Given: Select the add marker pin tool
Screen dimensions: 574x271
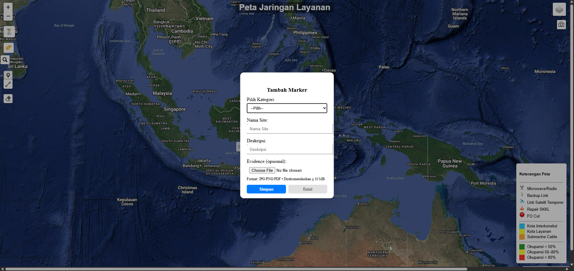Looking at the screenshot, I should pyautogui.click(x=8, y=75).
